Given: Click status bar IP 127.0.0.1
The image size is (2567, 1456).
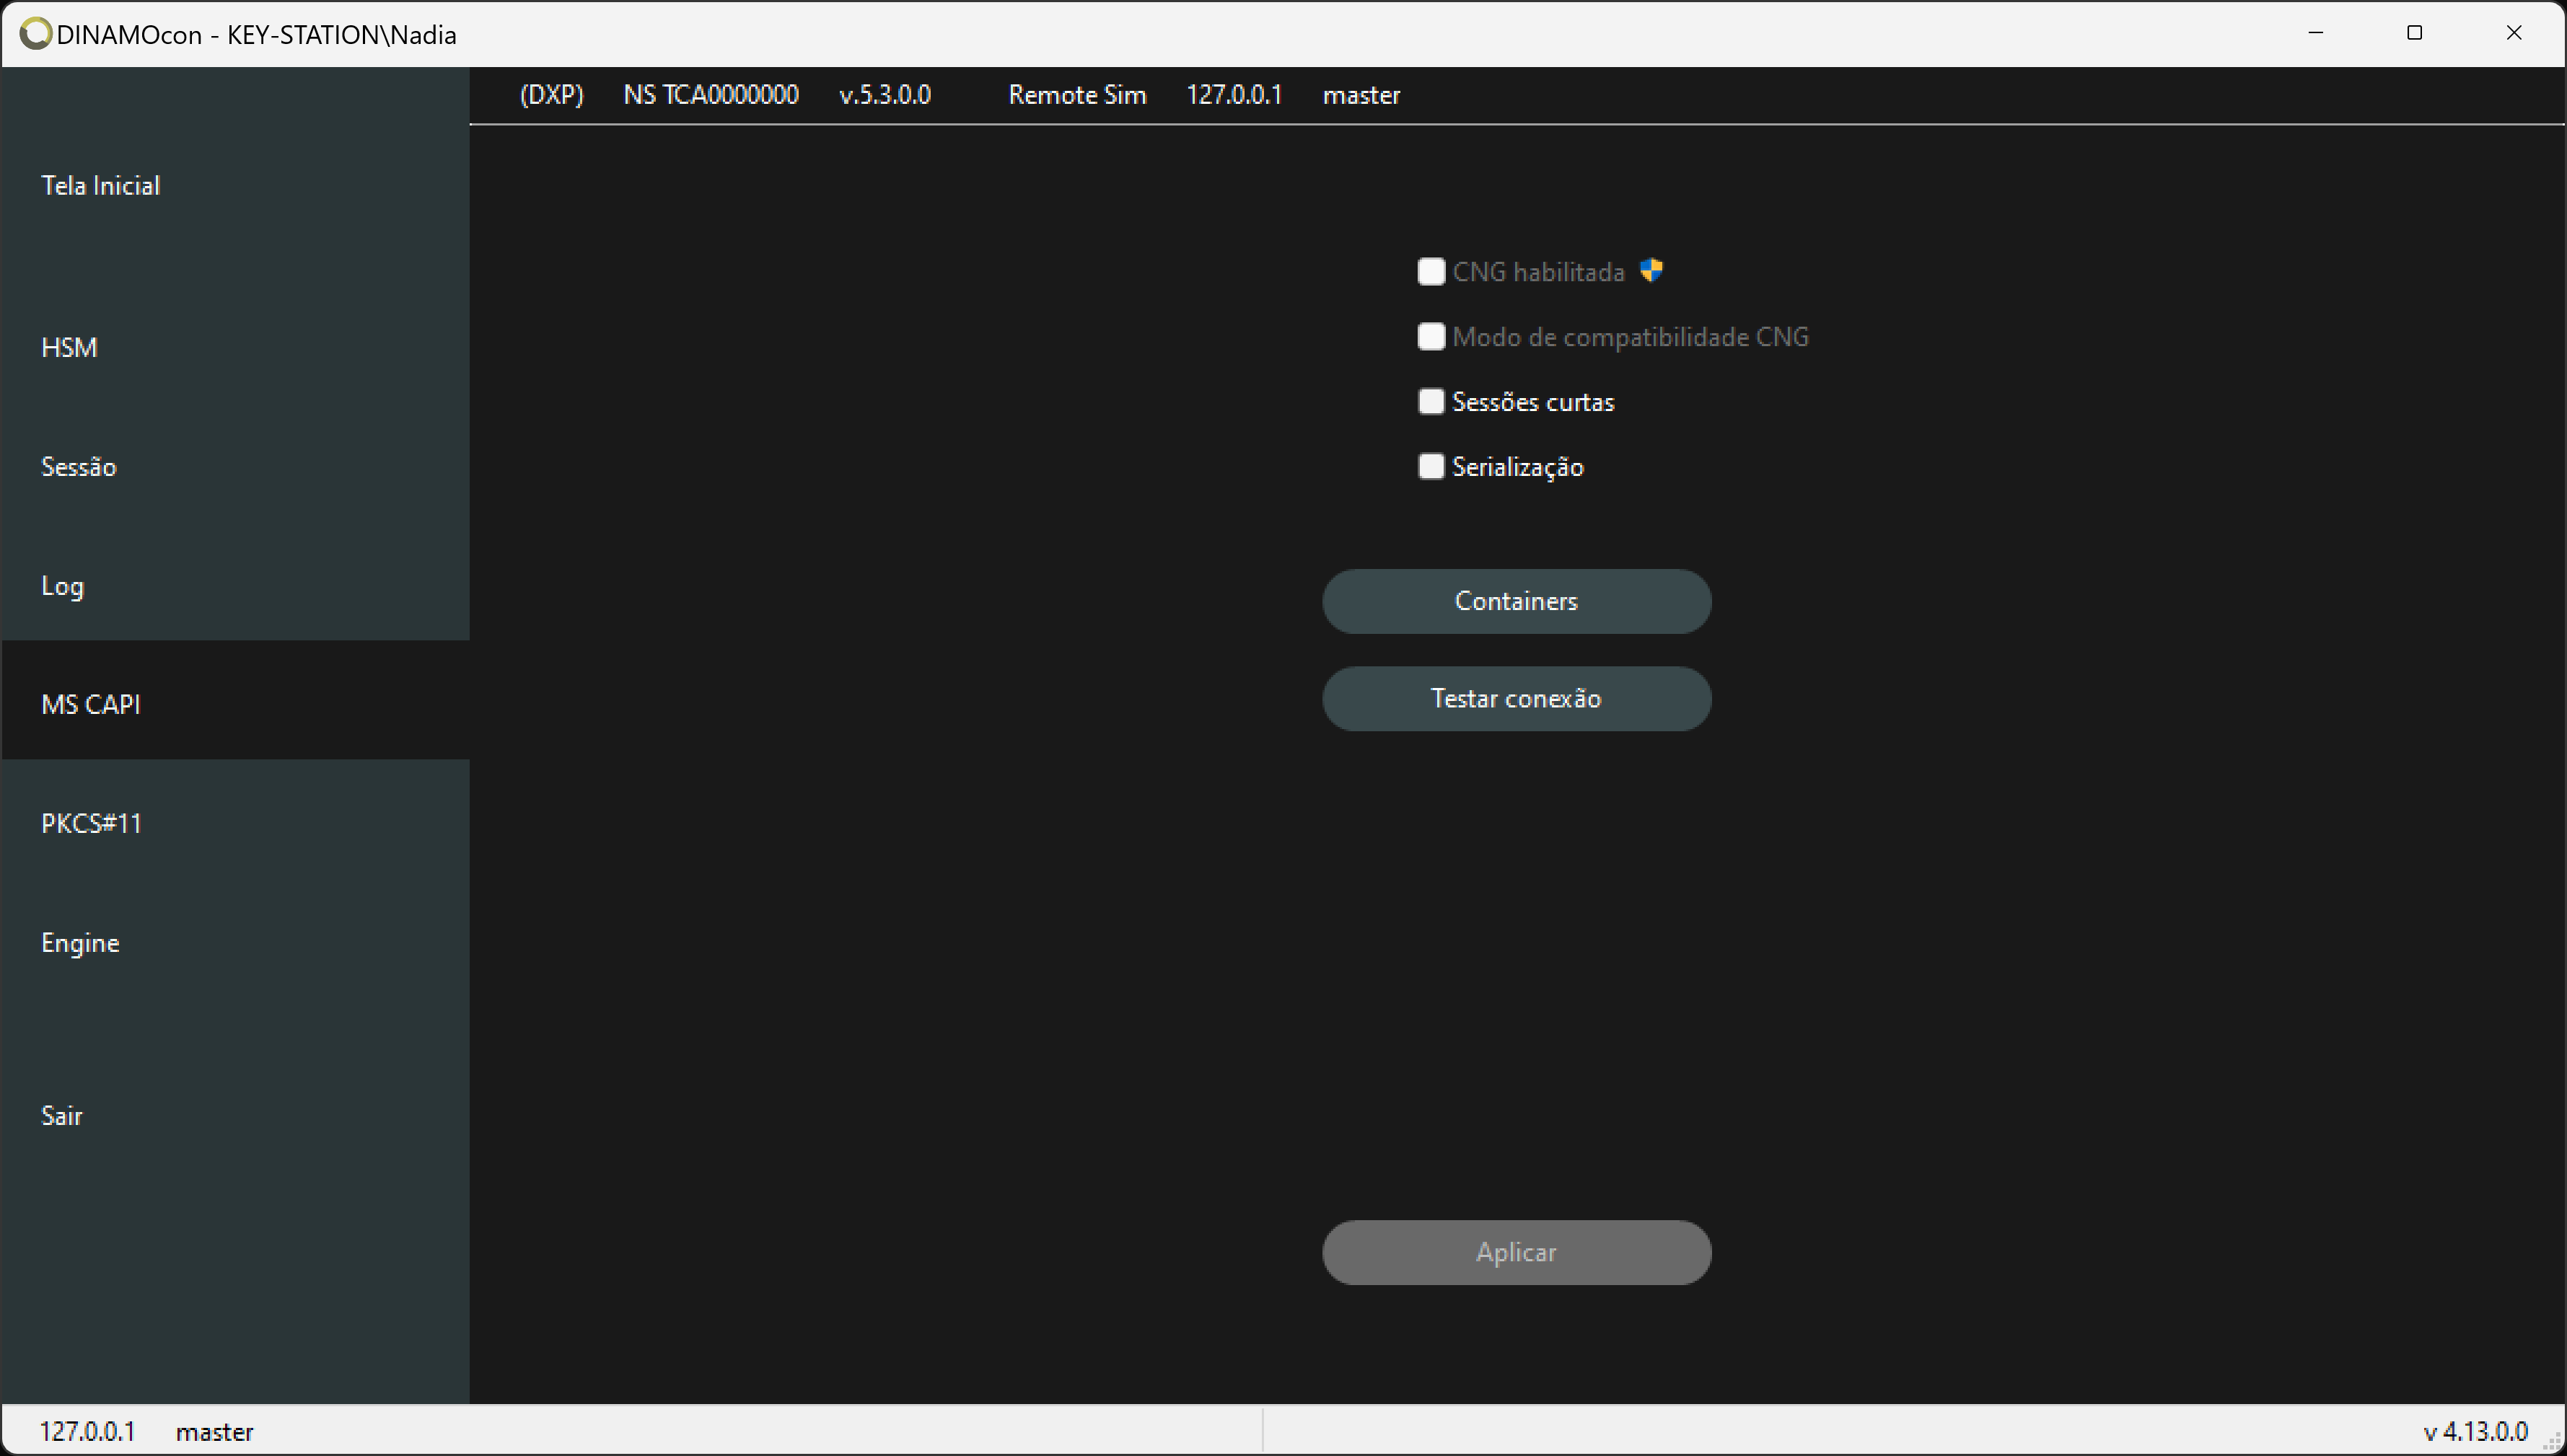Looking at the screenshot, I should [87, 1431].
